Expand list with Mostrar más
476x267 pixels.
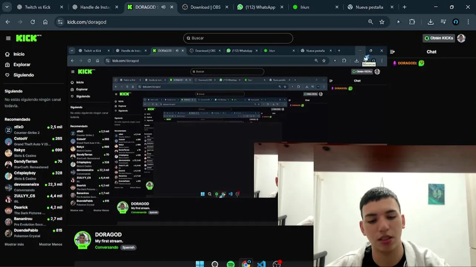coord(14,244)
